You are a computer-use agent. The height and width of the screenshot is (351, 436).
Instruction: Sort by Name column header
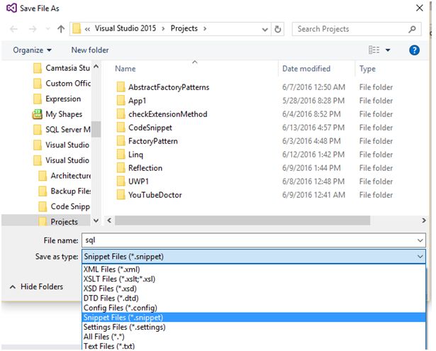[125, 69]
